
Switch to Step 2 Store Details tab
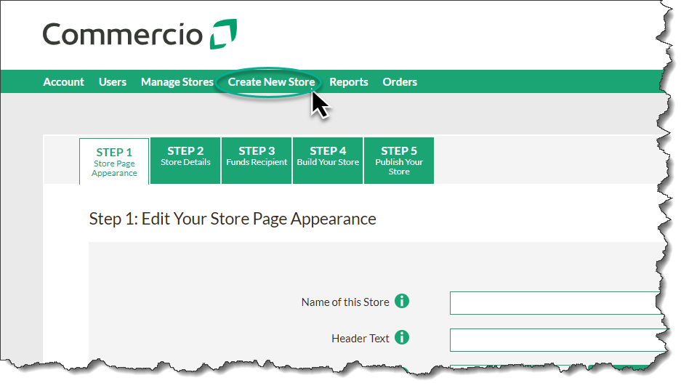[x=185, y=161]
